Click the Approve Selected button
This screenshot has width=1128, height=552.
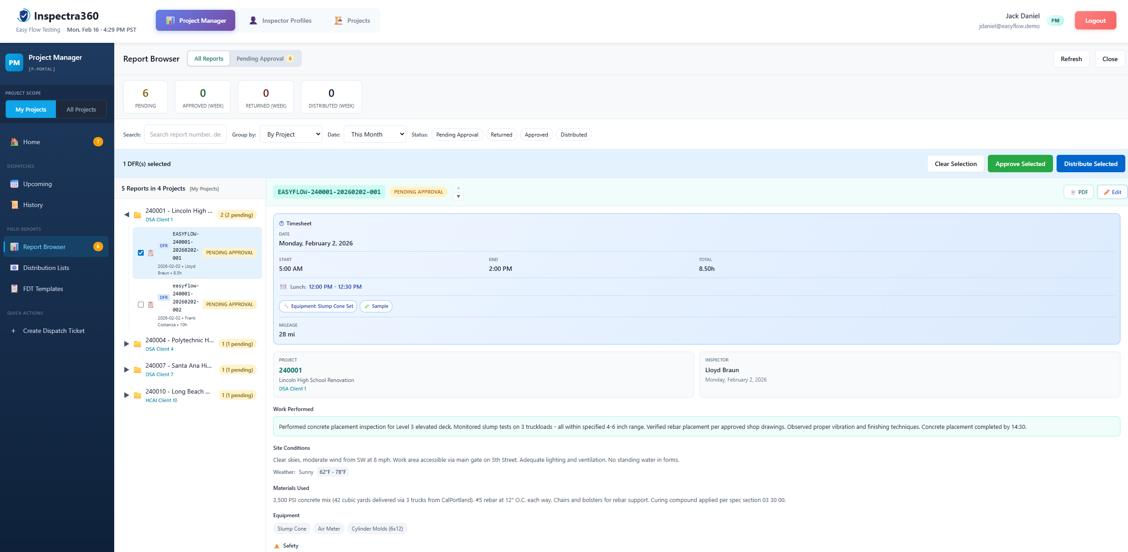pyautogui.click(x=1020, y=163)
